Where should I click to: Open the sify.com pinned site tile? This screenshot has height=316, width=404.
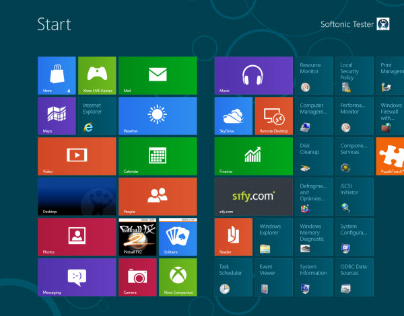(253, 196)
